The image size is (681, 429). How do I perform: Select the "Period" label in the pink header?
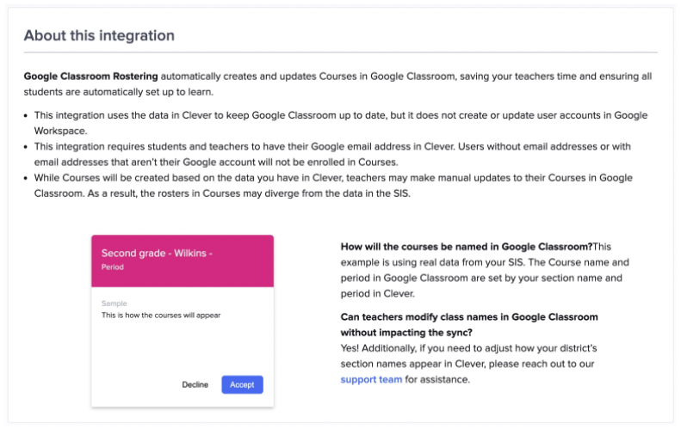113,267
